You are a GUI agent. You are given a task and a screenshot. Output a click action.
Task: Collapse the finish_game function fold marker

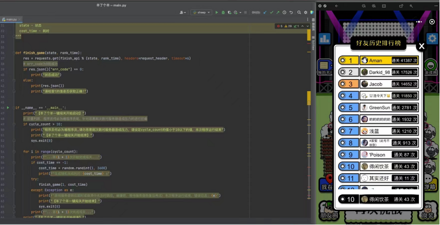click(14, 52)
